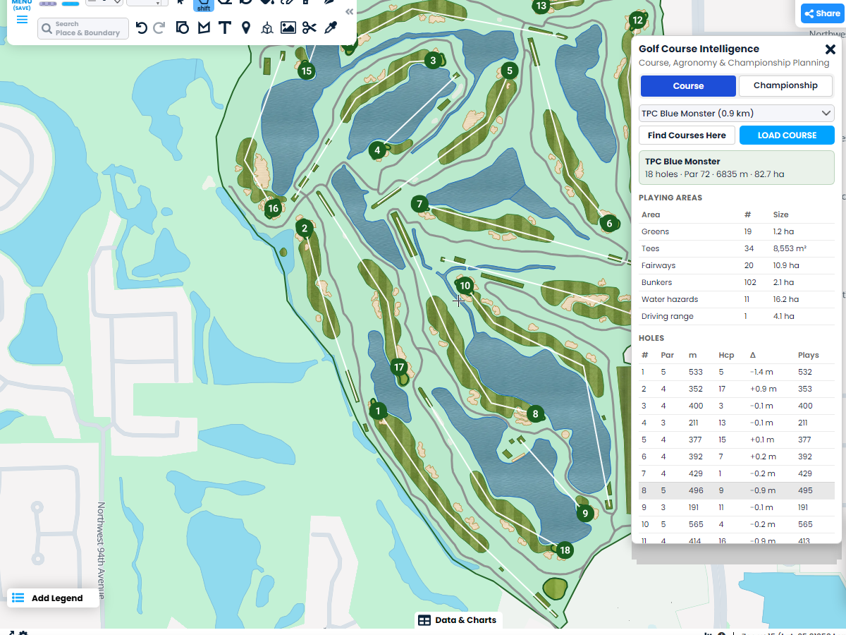Click hole 3 marker on map

433,61
